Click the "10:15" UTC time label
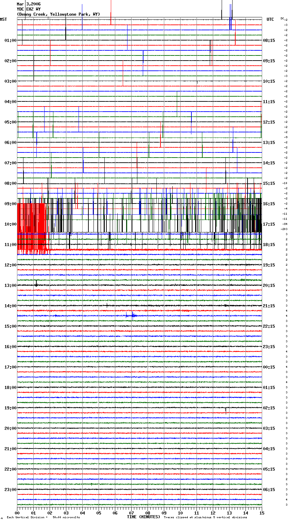 269,81
